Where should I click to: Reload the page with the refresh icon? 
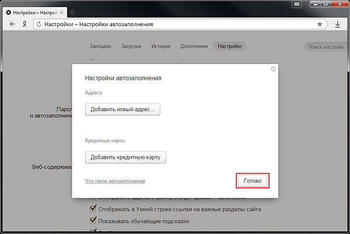[39, 24]
